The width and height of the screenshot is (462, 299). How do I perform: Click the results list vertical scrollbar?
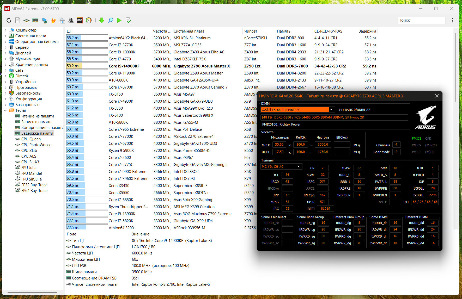456,68
